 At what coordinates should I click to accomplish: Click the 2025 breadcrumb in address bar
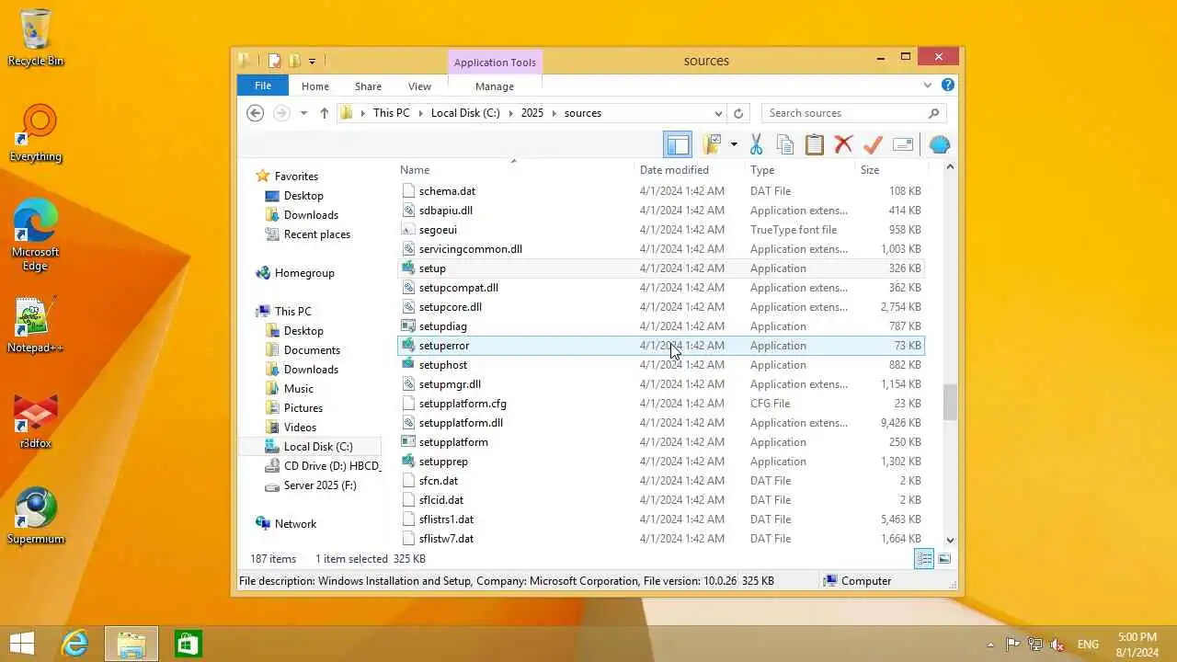(532, 113)
